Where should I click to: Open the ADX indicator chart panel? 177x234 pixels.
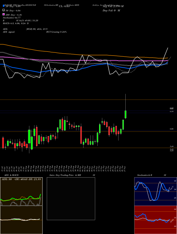pos(21,191)
